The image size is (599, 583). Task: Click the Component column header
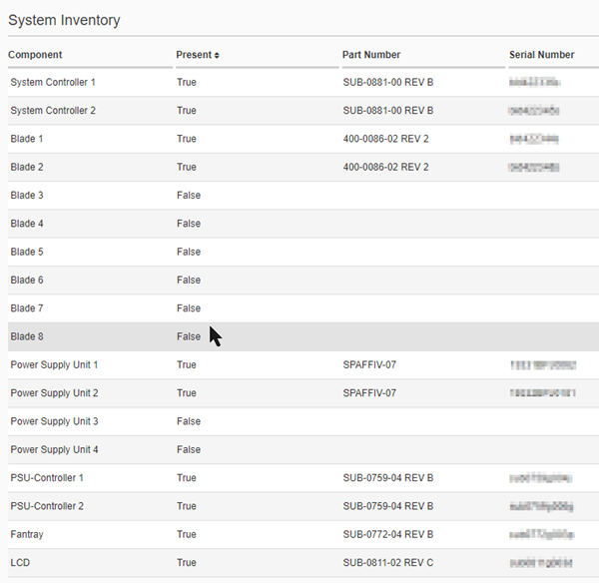[x=36, y=55]
